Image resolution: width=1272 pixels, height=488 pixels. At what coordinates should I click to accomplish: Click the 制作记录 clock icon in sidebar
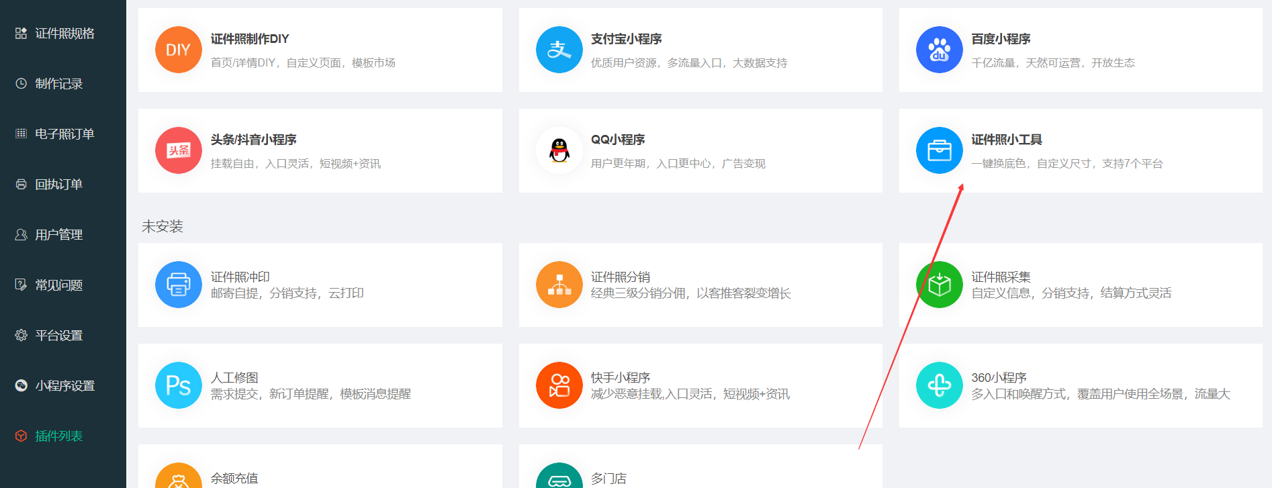click(x=21, y=83)
